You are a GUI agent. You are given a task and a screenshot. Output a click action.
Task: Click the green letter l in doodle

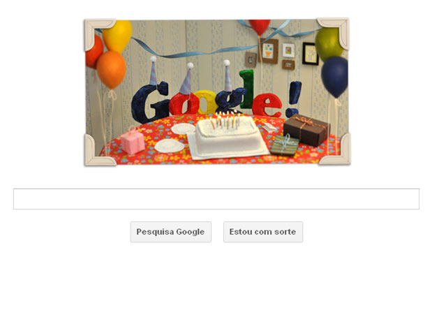pyautogui.click(x=246, y=89)
